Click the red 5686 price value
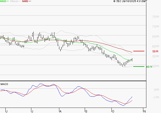This screenshot has height=113, width=161. click(x=155, y=51)
